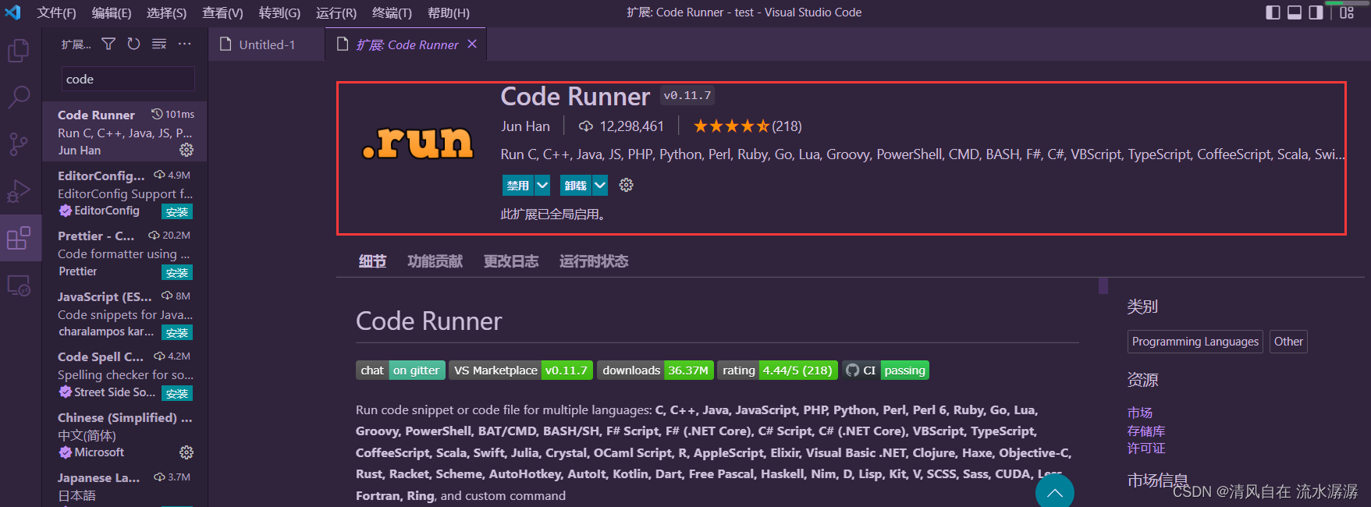Click the CI passing badge

pyautogui.click(x=886, y=370)
